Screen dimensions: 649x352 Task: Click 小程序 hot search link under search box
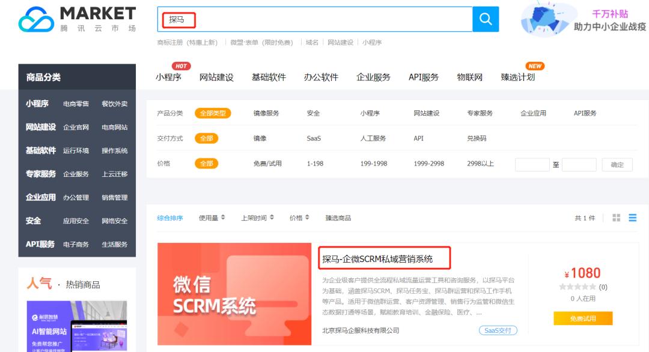pyautogui.click(x=372, y=43)
